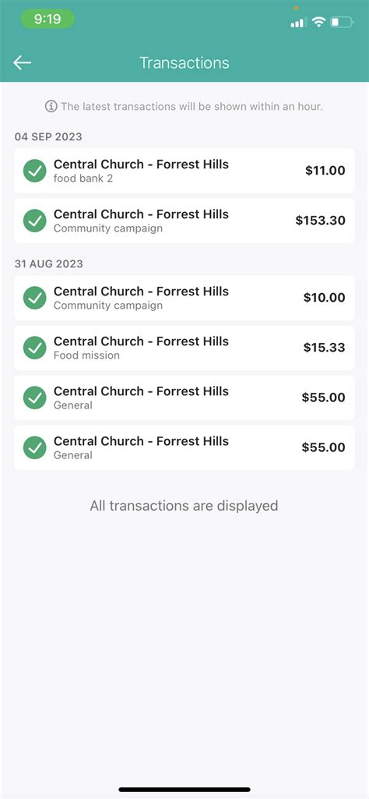Open the $153.30 Community campaign transaction
Screen dimensions: 369x799
184,221
